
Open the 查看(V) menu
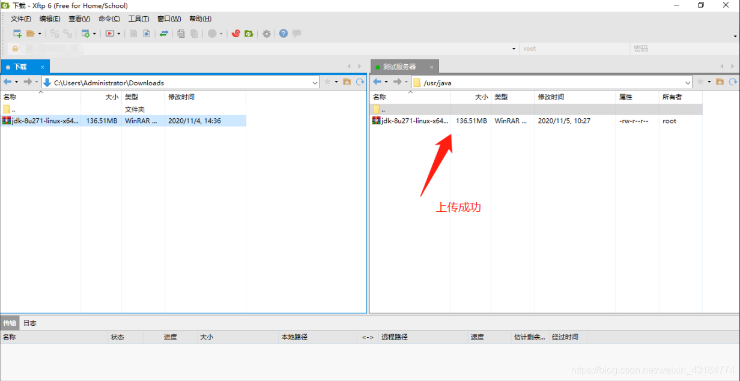(79, 19)
